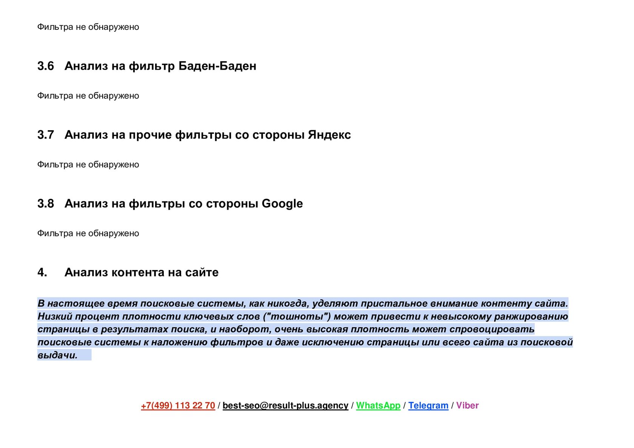
Task: Click the section number '3.6'
Action: pos(46,66)
